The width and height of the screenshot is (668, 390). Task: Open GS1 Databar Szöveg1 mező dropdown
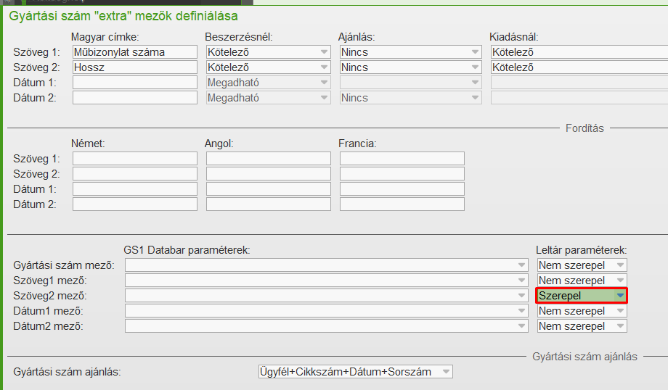(326, 281)
